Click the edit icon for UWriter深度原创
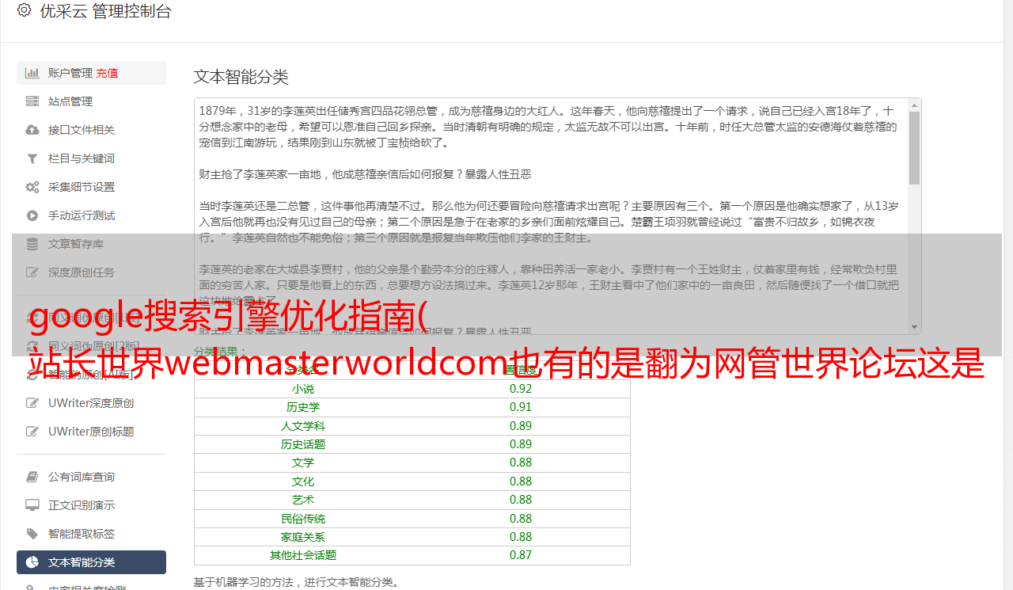Image resolution: width=1013 pixels, height=590 pixels. point(32,403)
